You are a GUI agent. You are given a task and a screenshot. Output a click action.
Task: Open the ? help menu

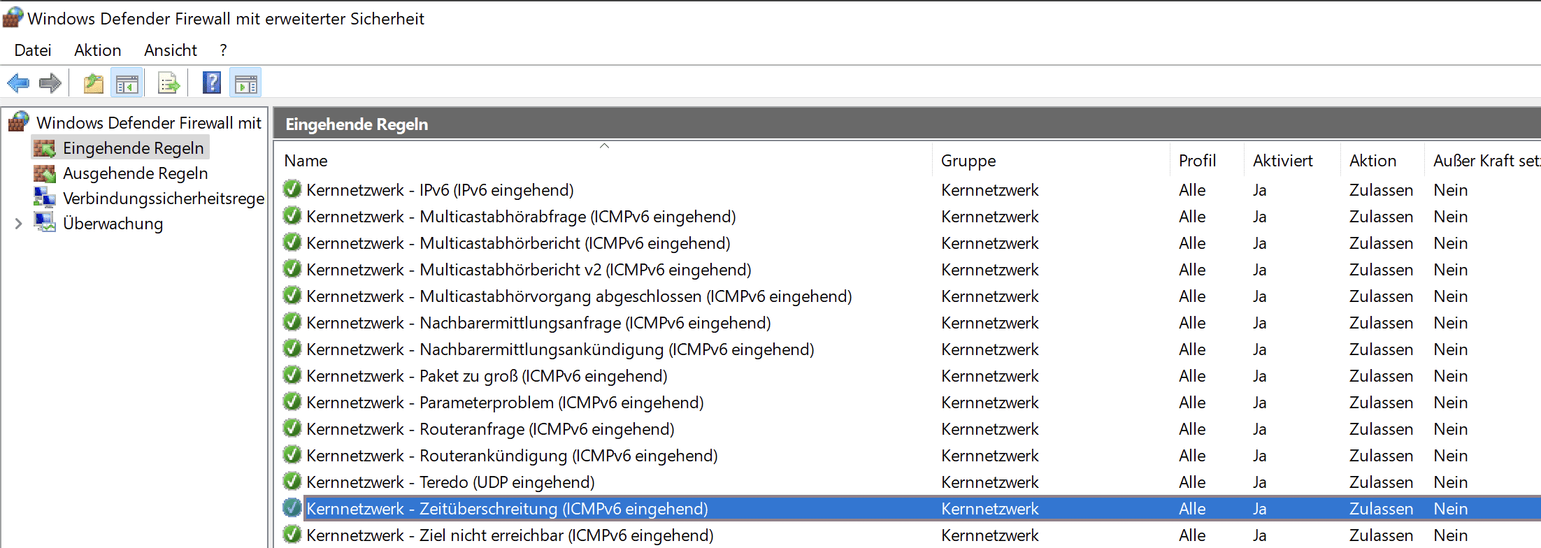(x=223, y=50)
